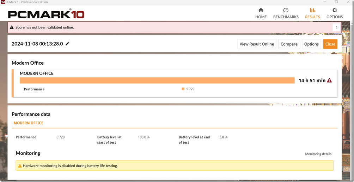Open the Options gear in top navigation
This screenshot has width=354, height=182.
(335, 11)
